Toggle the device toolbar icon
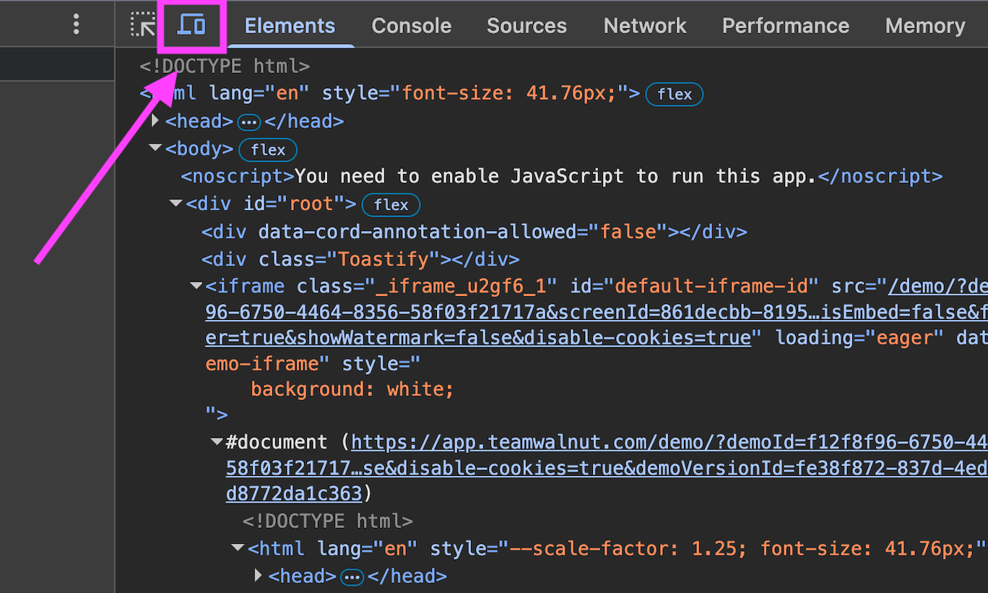This screenshot has height=593, width=988. pos(191,25)
